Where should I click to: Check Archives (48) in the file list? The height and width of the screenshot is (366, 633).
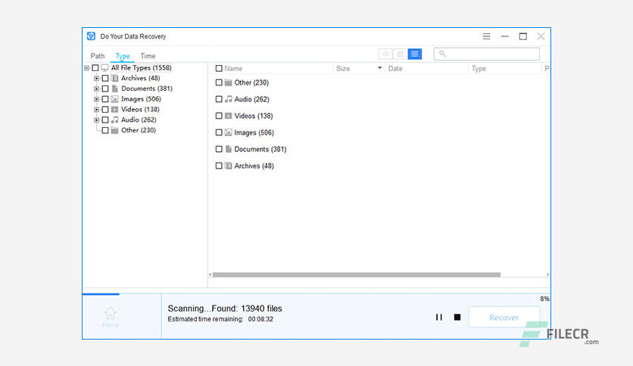click(x=219, y=166)
